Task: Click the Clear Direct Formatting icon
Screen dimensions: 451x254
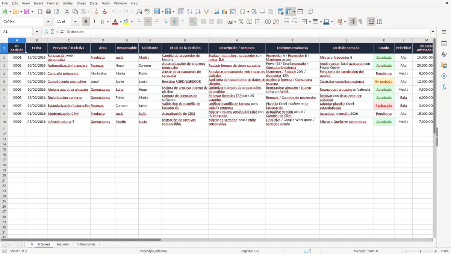Action: coord(104,12)
